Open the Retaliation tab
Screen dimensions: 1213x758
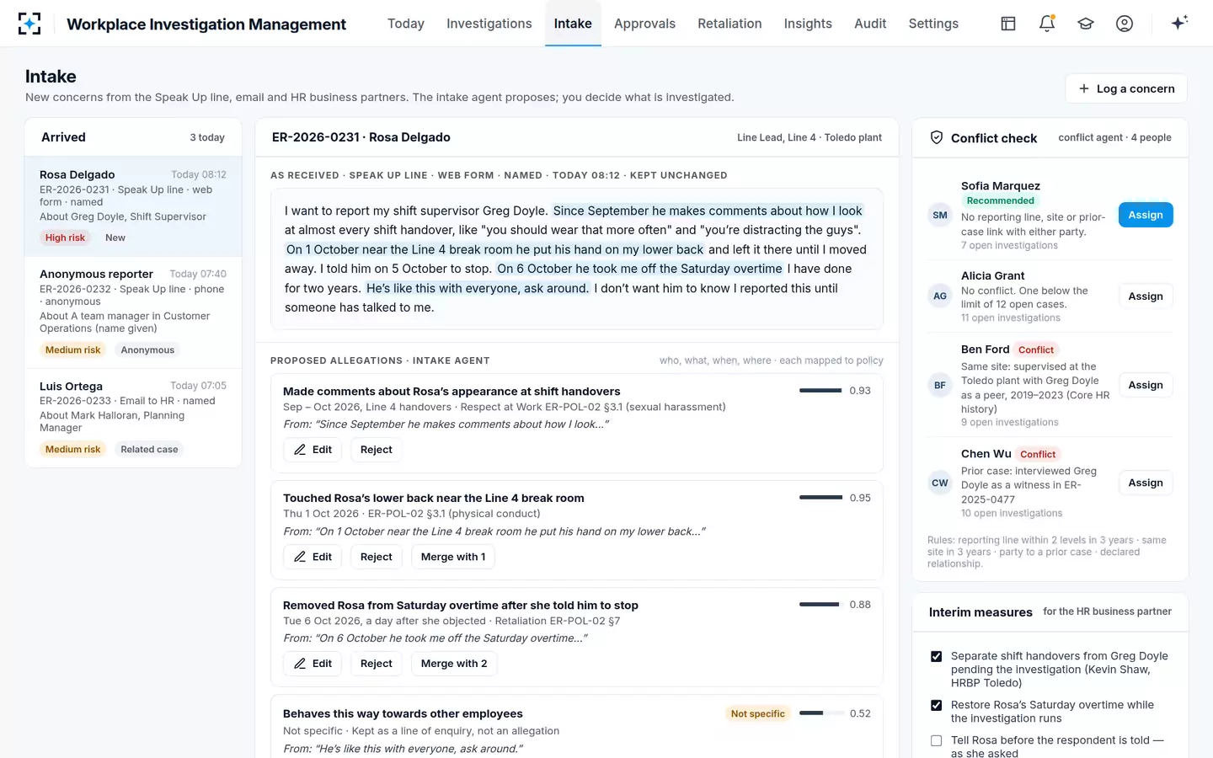pos(729,24)
